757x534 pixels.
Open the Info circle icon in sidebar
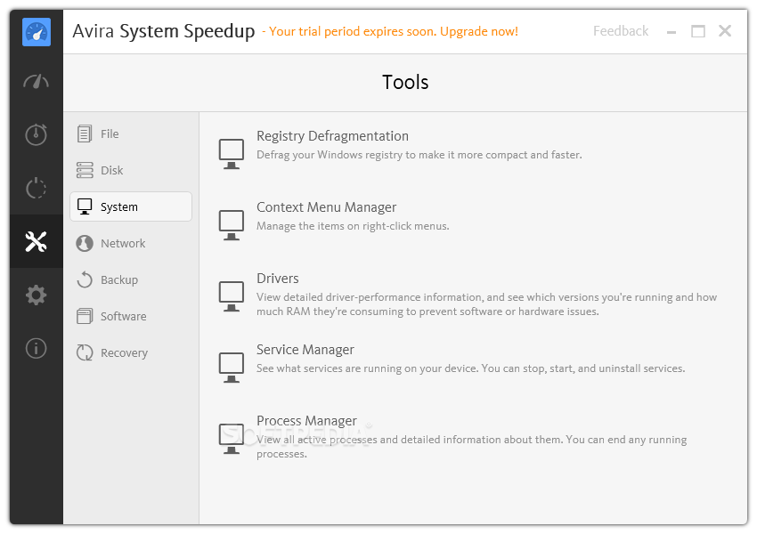pyautogui.click(x=37, y=348)
